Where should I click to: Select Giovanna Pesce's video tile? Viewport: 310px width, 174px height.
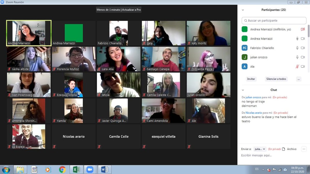(x=208, y=59)
